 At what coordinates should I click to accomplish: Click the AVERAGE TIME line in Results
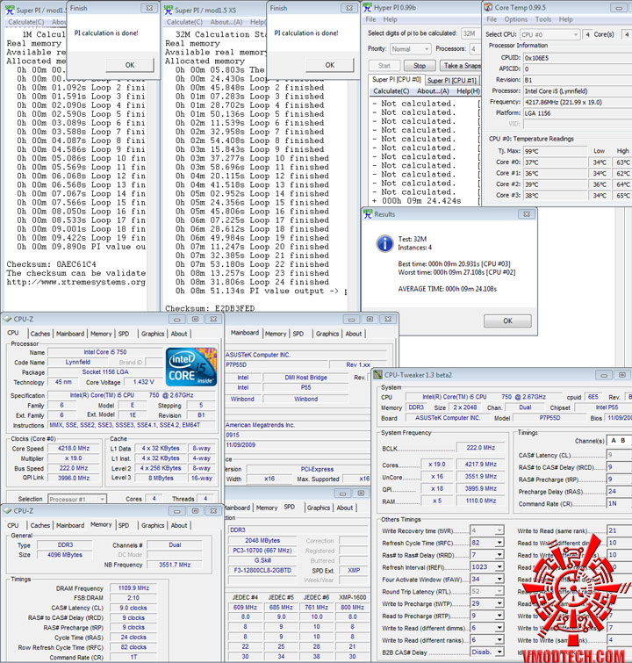click(448, 289)
